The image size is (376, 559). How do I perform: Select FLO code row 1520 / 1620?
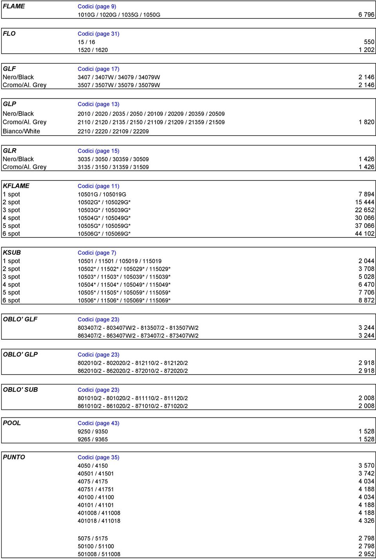tap(92, 50)
